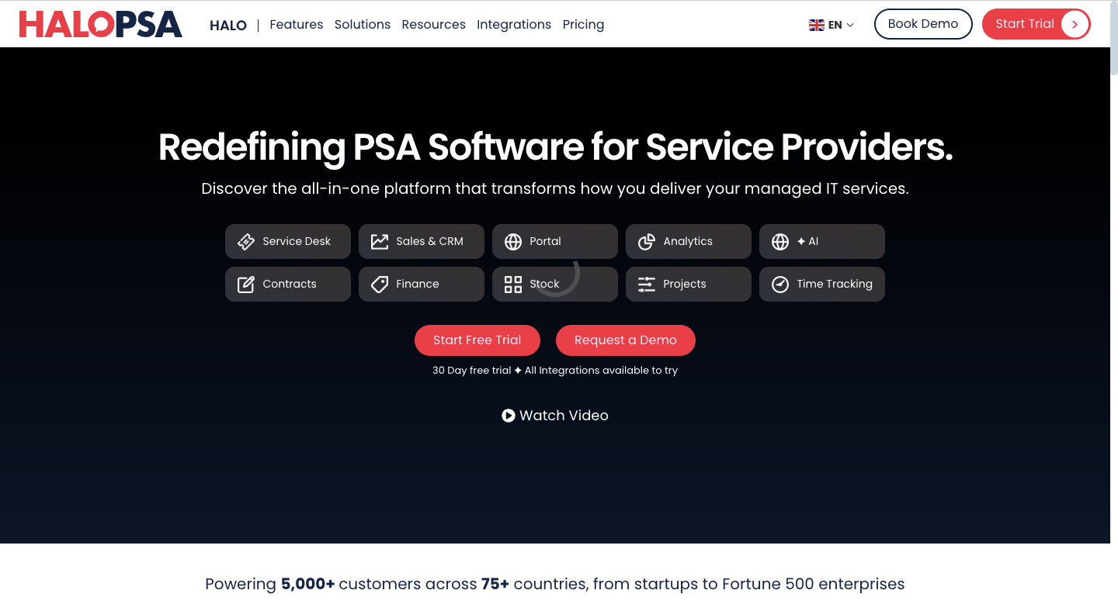Open the EN language dropdown
1118x604 pixels.
pos(832,25)
